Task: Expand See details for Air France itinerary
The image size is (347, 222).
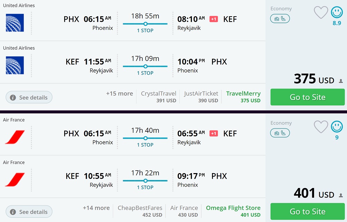Action: (x=29, y=212)
